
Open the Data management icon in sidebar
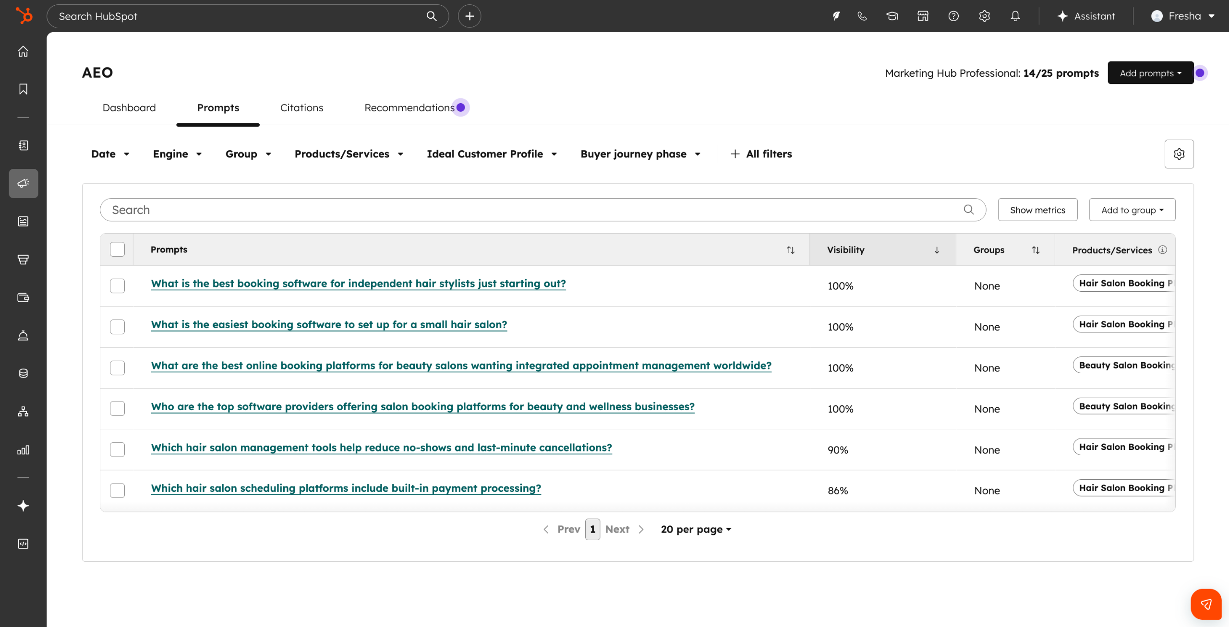click(23, 373)
